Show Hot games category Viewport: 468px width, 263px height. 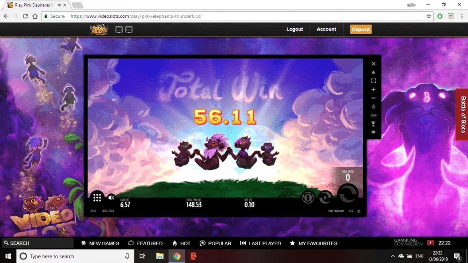182,243
